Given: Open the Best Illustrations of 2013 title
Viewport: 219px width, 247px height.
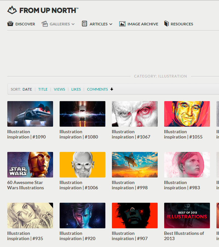Looking at the screenshot, I should pos(184,236).
